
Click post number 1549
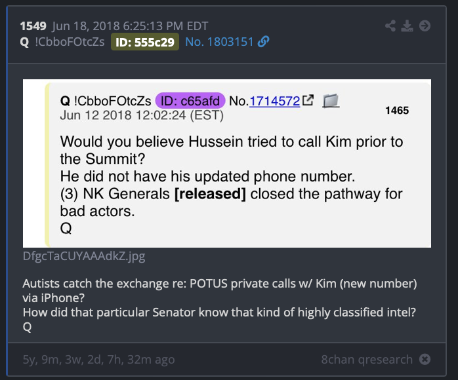point(33,26)
